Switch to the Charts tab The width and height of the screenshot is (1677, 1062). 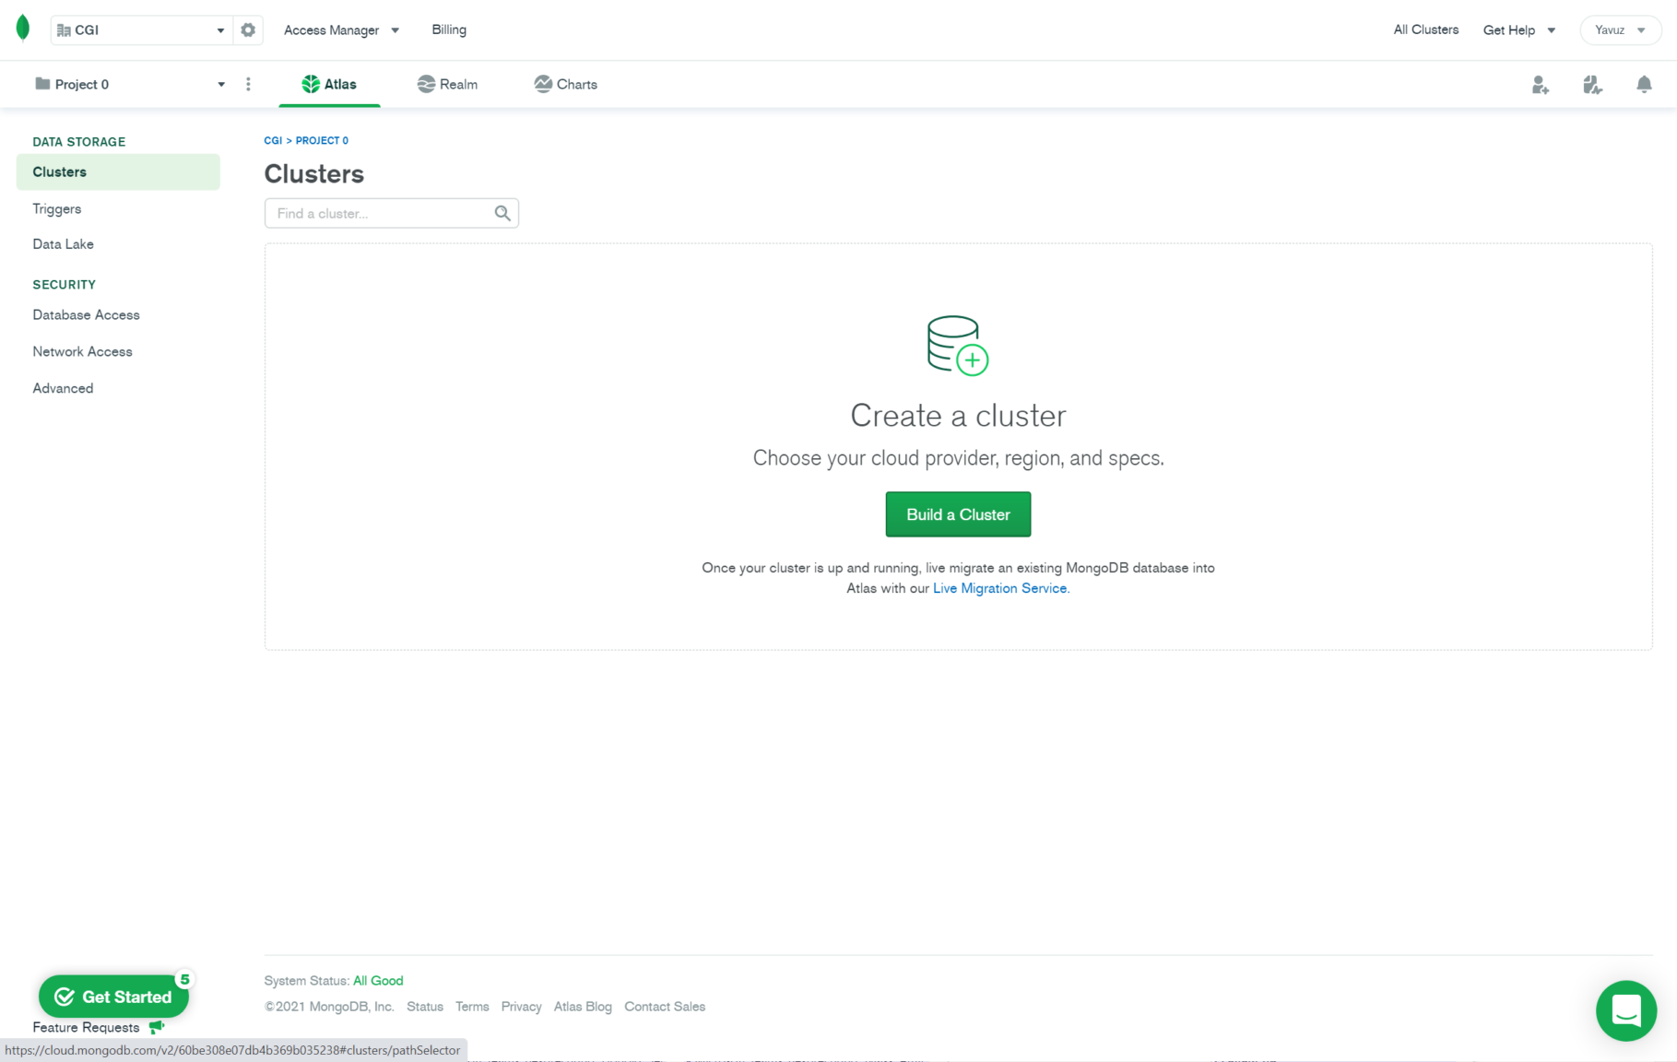point(565,84)
